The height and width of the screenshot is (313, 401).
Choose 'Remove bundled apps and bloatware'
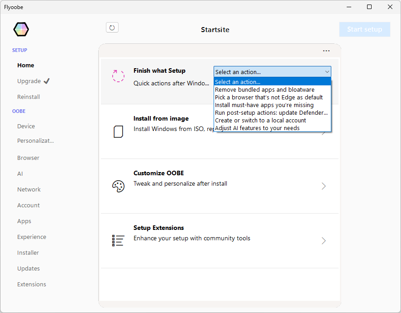point(272,89)
